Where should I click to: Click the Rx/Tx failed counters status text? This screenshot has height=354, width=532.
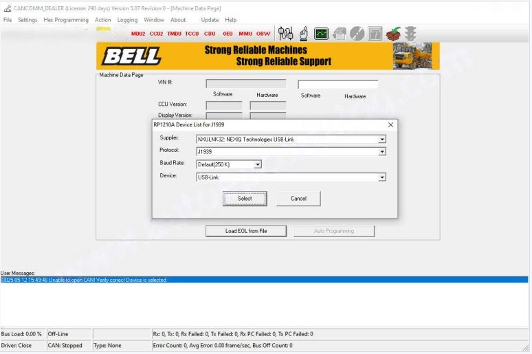point(233,334)
